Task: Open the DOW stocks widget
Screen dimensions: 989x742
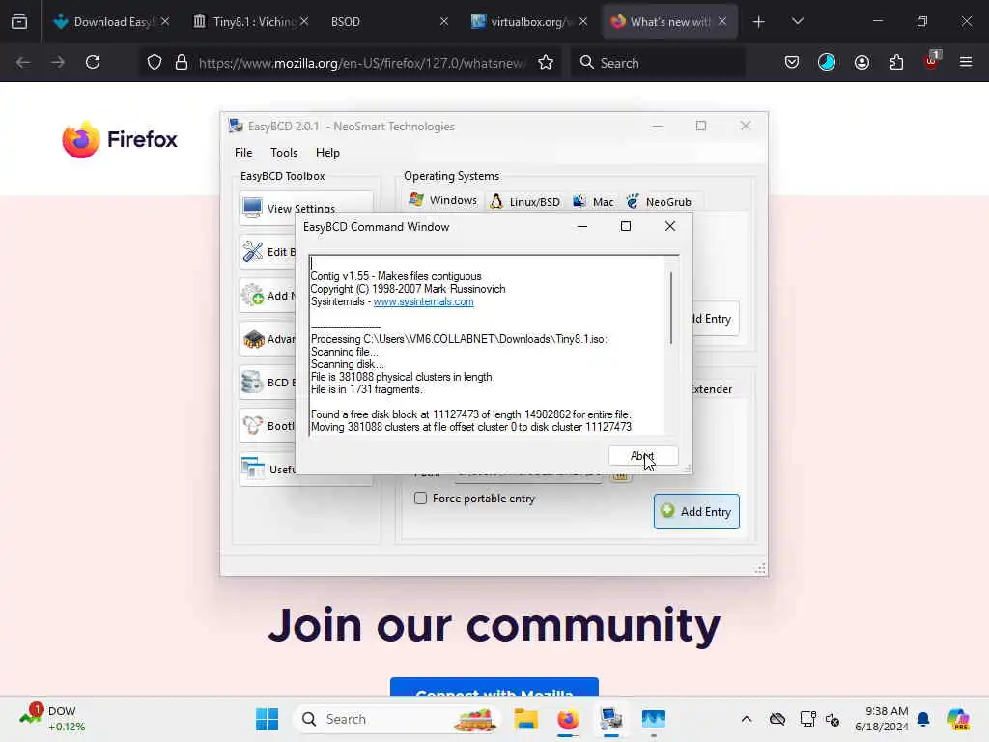Action: [x=53, y=719]
